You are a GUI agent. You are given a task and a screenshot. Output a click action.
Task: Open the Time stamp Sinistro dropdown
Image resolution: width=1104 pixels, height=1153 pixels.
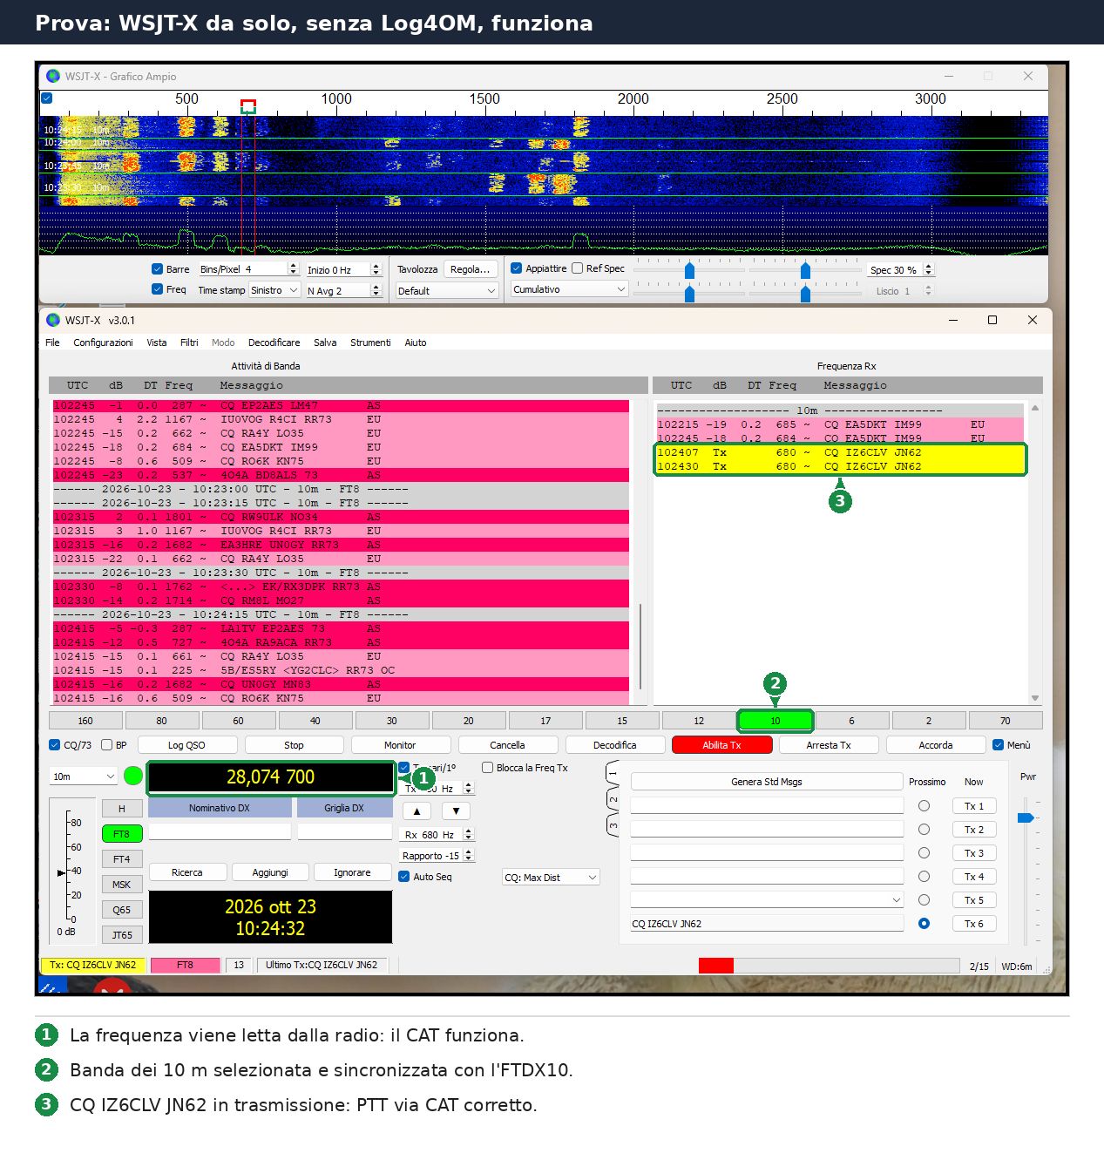(274, 290)
